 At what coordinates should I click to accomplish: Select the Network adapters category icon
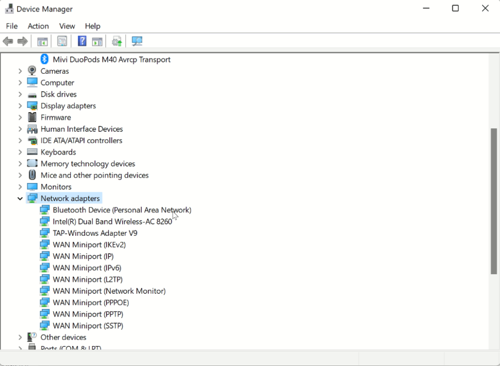32,198
